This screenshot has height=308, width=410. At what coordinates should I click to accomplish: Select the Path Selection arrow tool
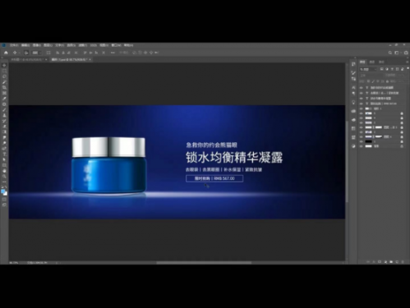coord(4,159)
